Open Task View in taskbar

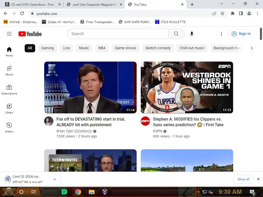pyautogui.click(x=34, y=192)
